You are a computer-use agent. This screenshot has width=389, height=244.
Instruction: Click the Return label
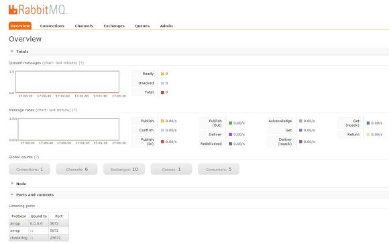coord(353,134)
